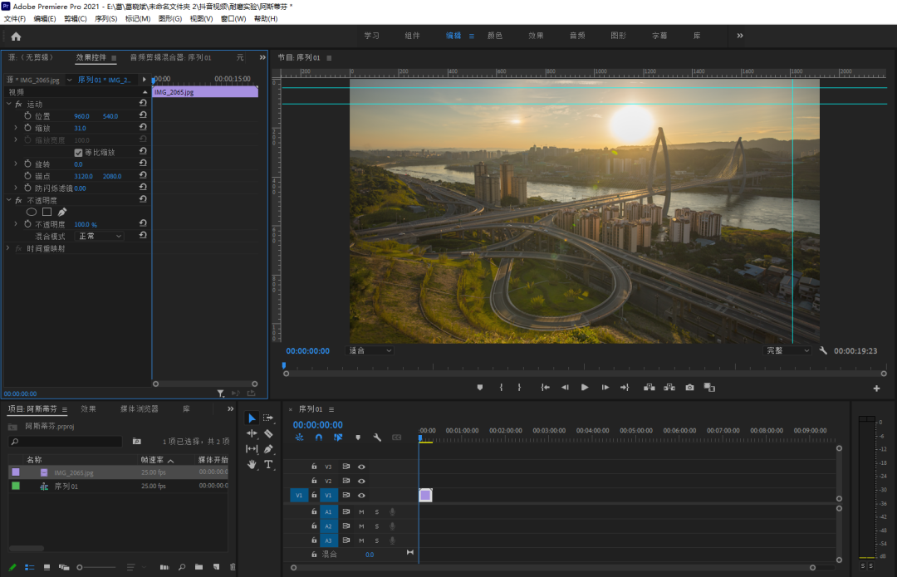Screen dimensions: 897x577
Task: Click the Home icon at top left
Action: [16, 37]
